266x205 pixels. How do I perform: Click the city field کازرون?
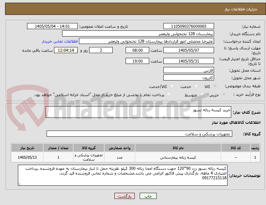[x=188, y=77]
